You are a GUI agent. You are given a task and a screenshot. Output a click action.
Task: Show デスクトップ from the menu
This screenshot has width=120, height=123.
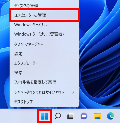[44, 102]
